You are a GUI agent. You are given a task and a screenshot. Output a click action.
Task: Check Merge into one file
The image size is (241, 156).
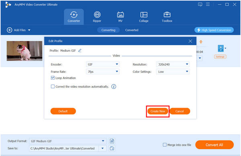point(165,145)
